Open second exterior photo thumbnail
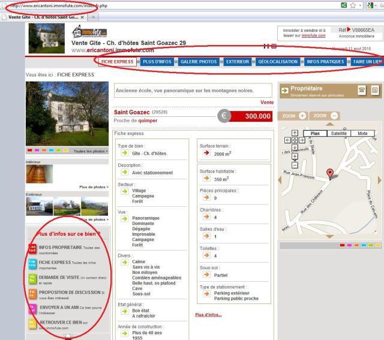Image resolution: width=384 pixels, height=340 pixels. pos(67,206)
